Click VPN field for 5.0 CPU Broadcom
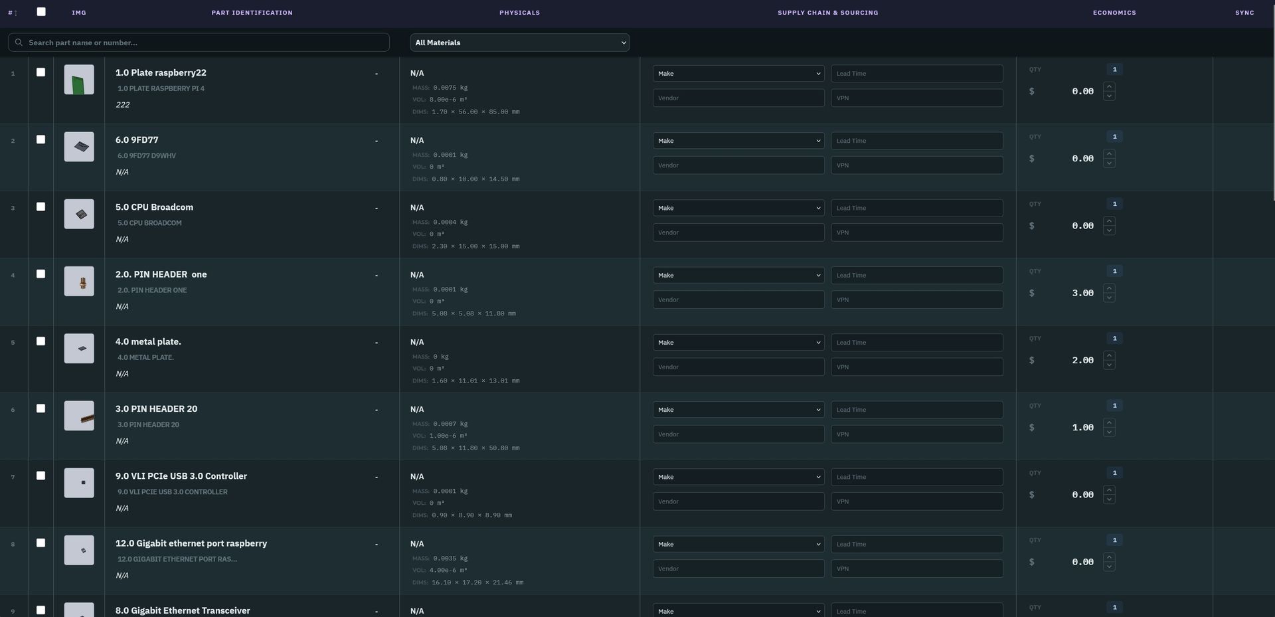The width and height of the screenshot is (1275, 617). (916, 232)
